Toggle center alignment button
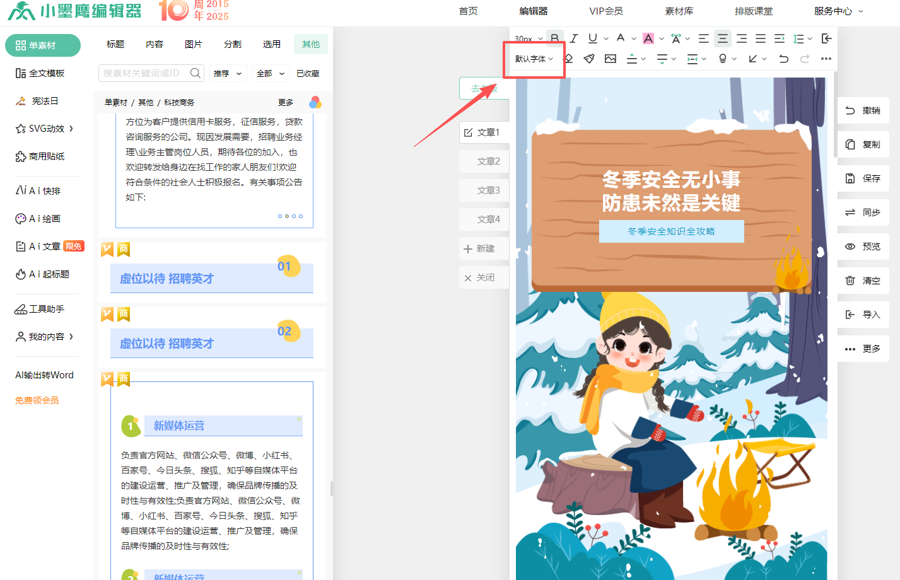Image resolution: width=900 pixels, height=580 pixels. pos(723,38)
